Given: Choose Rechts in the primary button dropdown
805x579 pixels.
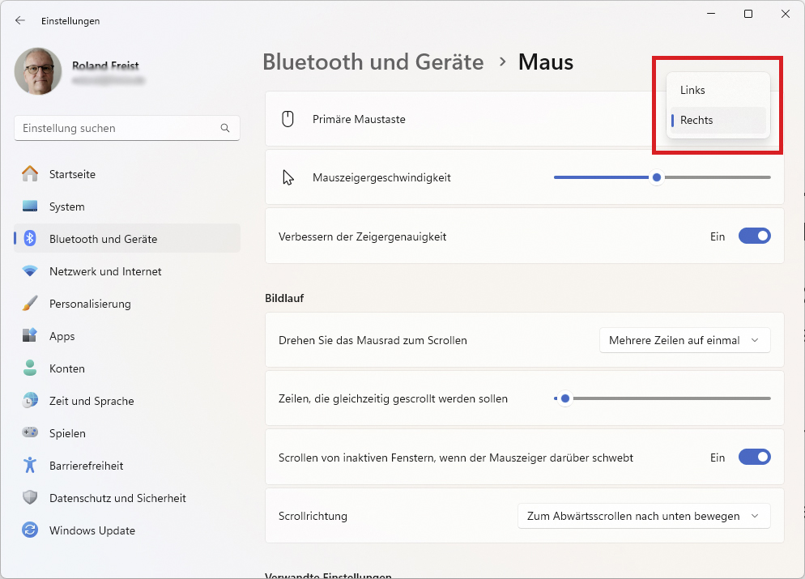Looking at the screenshot, I should (x=717, y=120).
